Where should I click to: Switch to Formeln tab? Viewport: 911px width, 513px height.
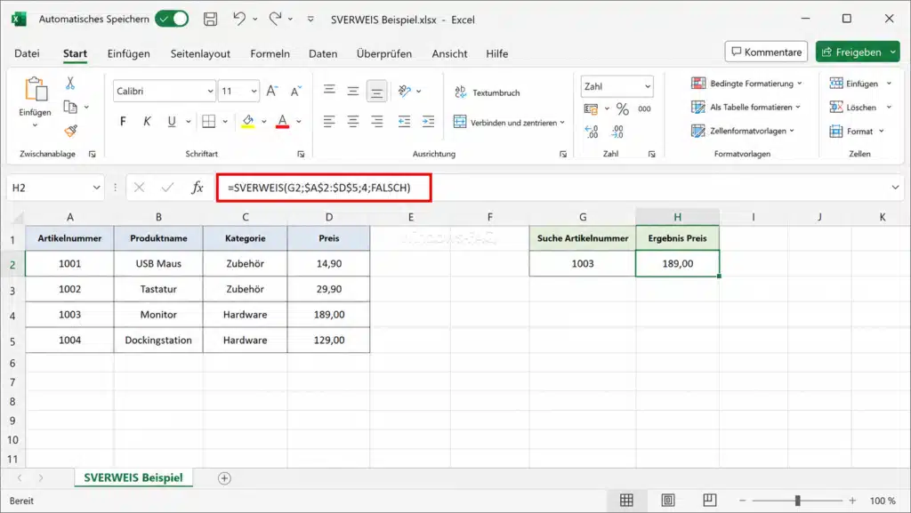coord(270,53)
